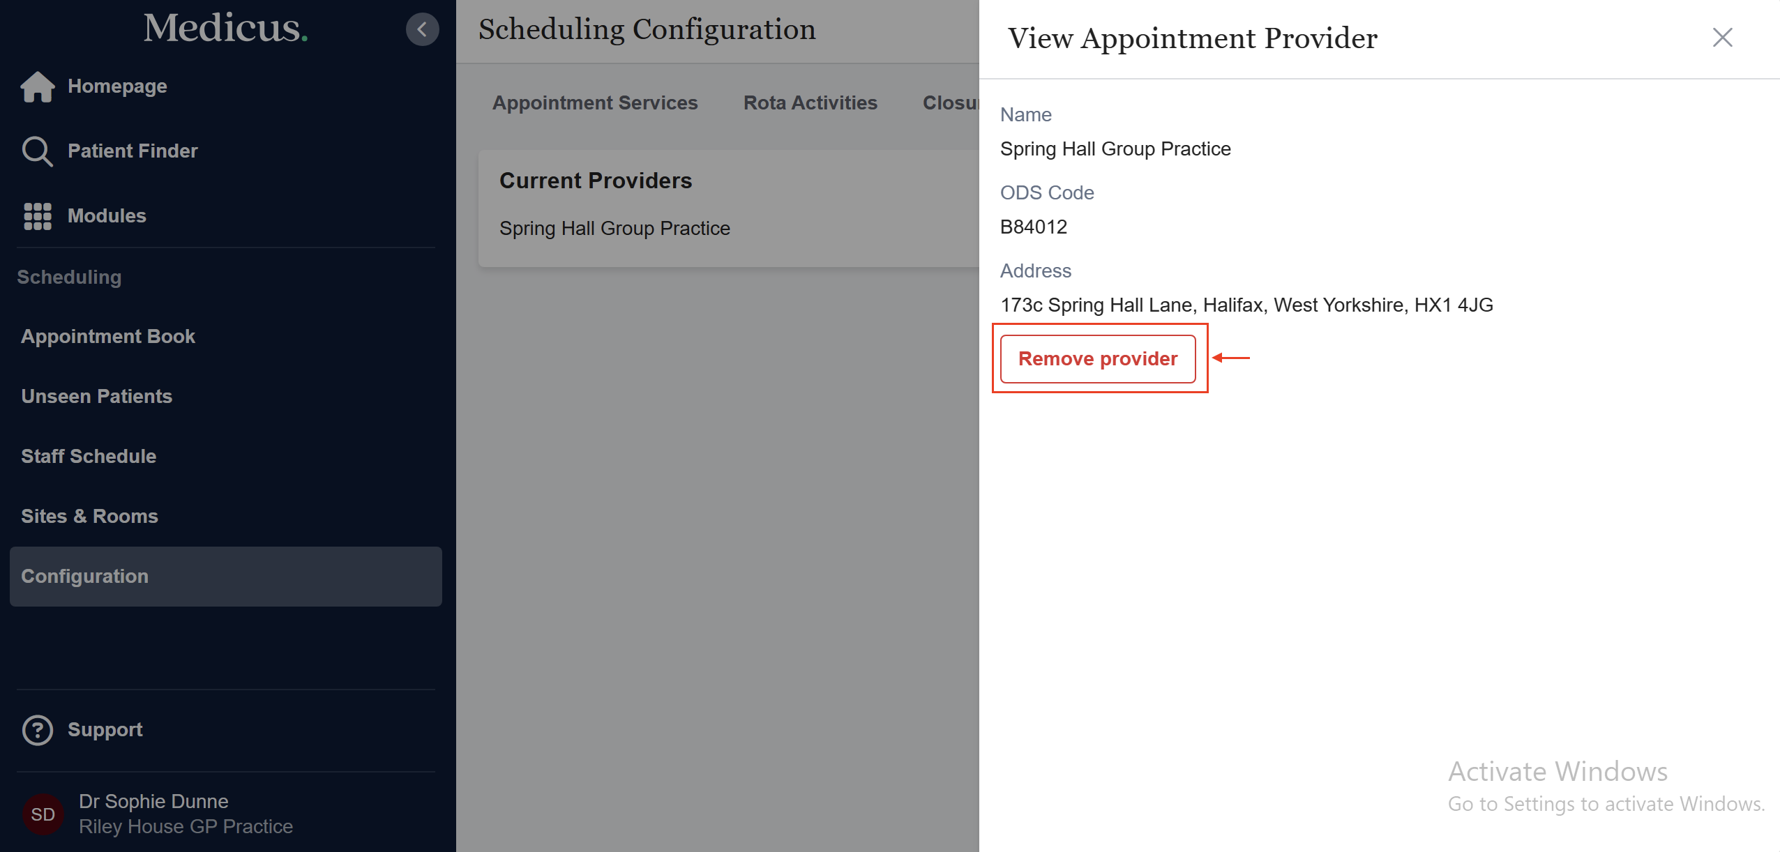This screenshot has height=852, width=1780.
Task: Select the Configuration menu item
Action: (x=85, y=577)
